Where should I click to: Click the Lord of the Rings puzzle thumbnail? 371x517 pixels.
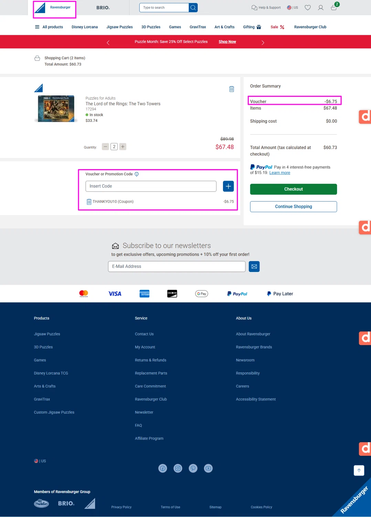click(56, 109)
